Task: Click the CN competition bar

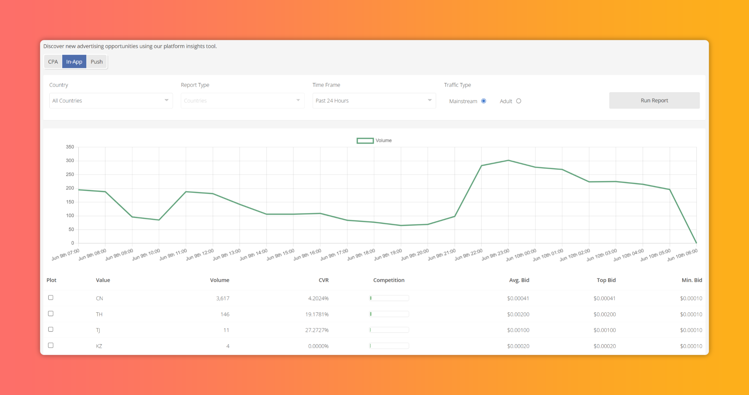Action: 389,298
